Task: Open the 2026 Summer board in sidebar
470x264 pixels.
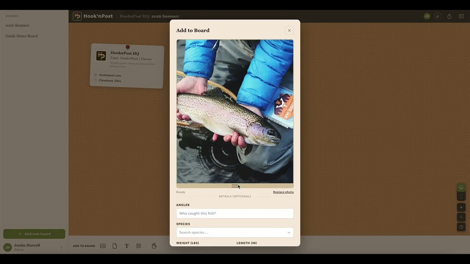Action: (x=18, y=25)
